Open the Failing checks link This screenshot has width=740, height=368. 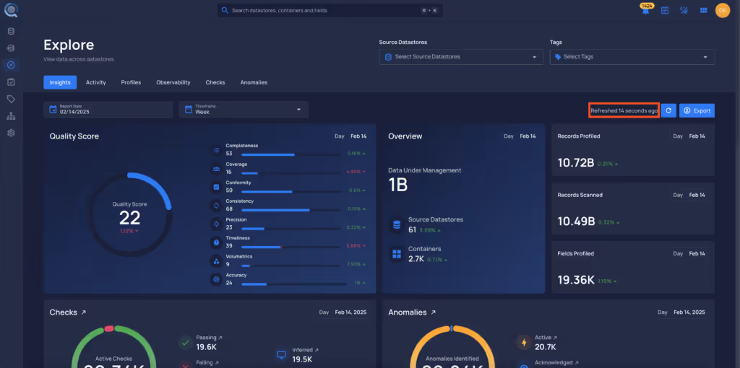point(207,363)
